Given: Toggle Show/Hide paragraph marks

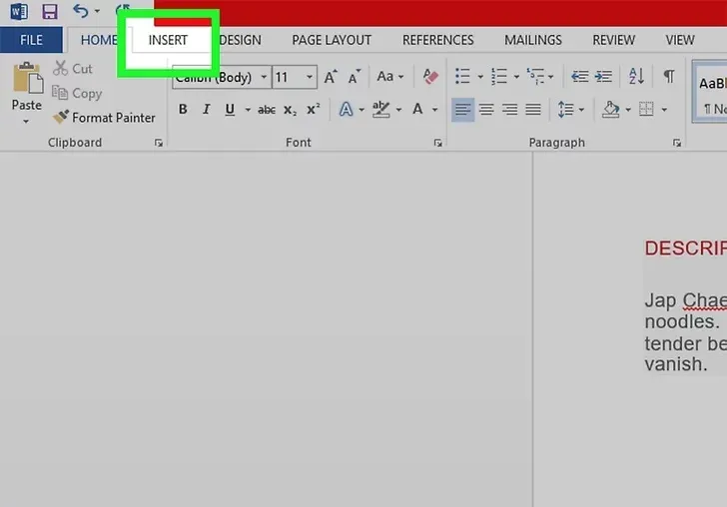Looking at the screenshot, I should point(669,76).
